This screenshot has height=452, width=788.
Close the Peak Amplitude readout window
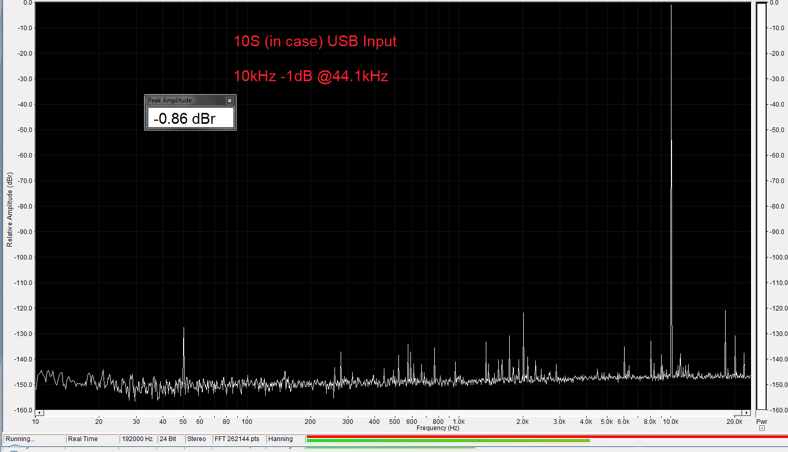pyautogui.click(x=229, y=100)
